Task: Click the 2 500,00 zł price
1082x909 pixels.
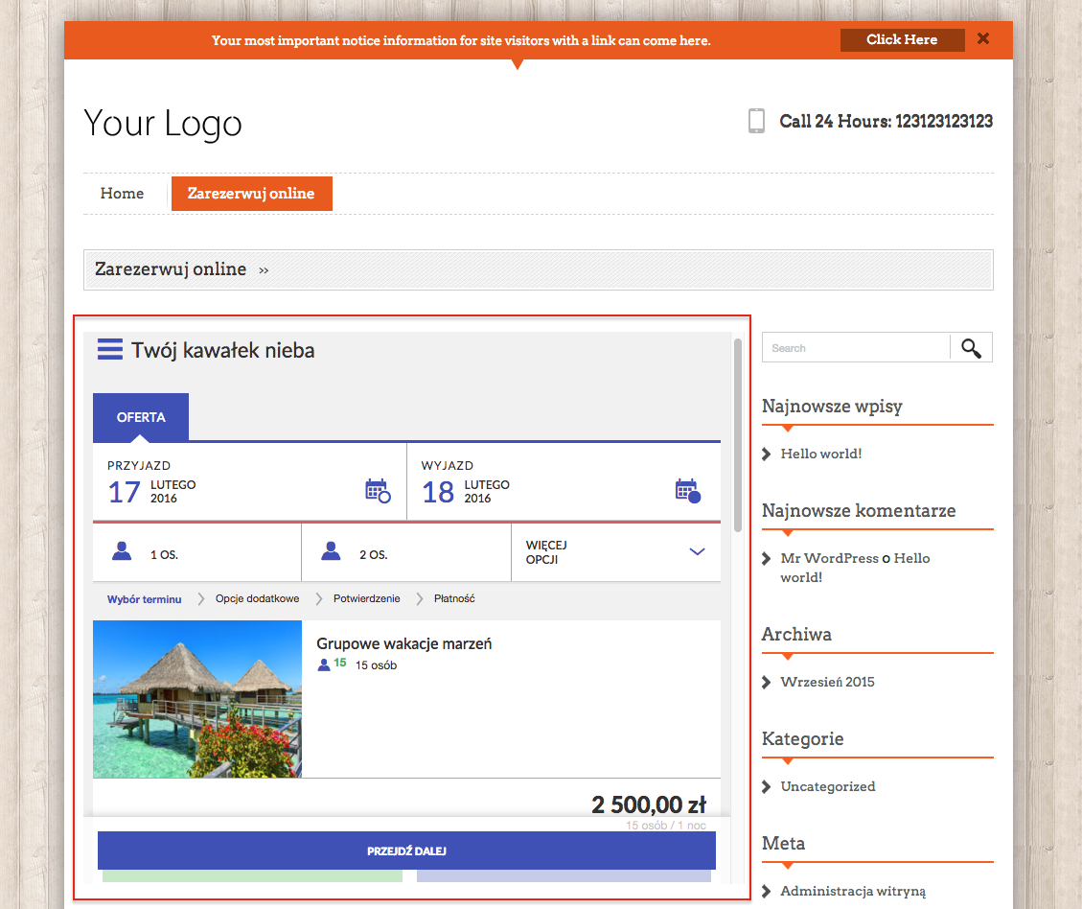Action: click(649, 804)
